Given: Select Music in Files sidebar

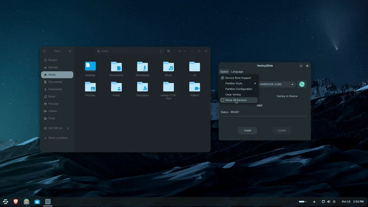Looking at the screenshot, I should pos(57,97).
